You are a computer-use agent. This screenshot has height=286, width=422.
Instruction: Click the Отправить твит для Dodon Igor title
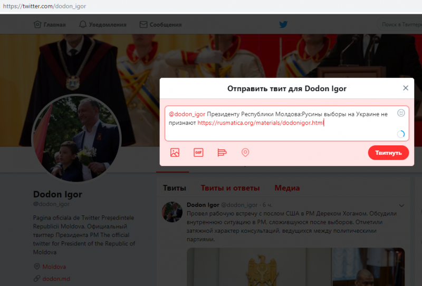click(287, 88)
